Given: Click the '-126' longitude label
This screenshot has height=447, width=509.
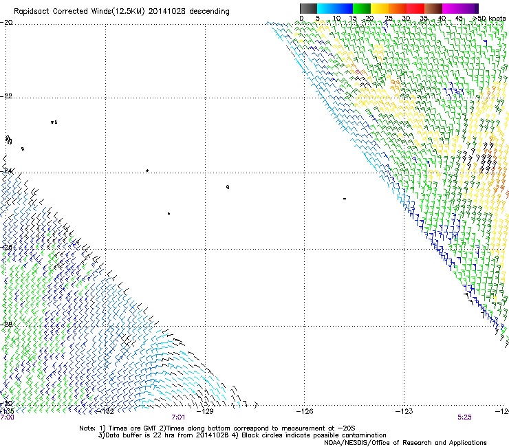Looking at the screenshot, I should 305,412.
